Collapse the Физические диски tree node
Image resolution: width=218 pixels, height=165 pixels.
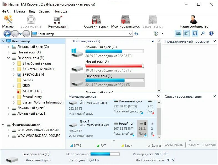point(3,125)
